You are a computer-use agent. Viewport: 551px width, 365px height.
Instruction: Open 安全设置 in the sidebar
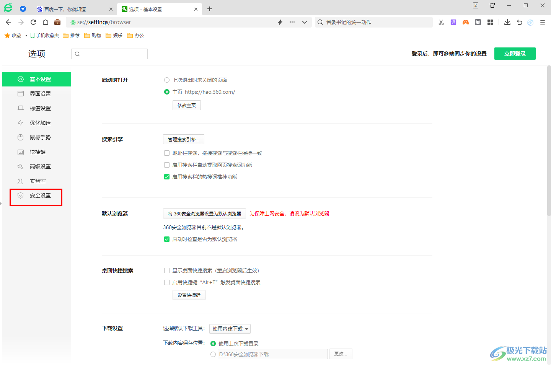[x=37, y=196]
